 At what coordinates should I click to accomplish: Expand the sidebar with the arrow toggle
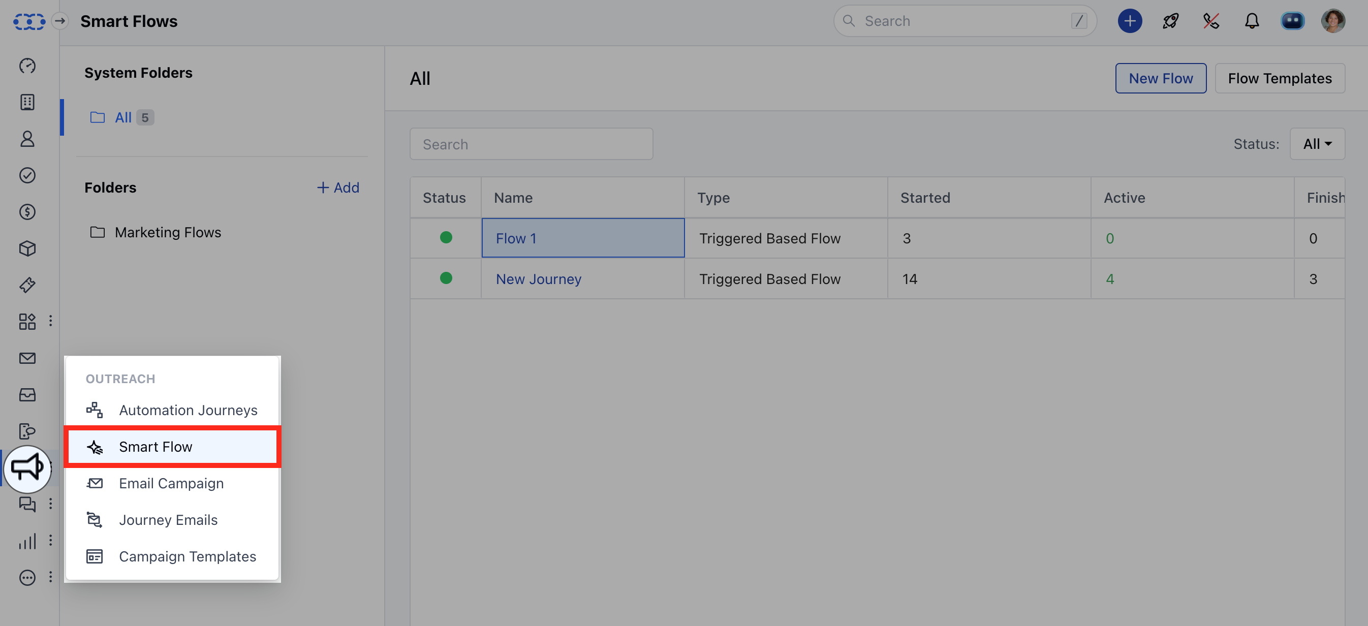tap(60, 21)
